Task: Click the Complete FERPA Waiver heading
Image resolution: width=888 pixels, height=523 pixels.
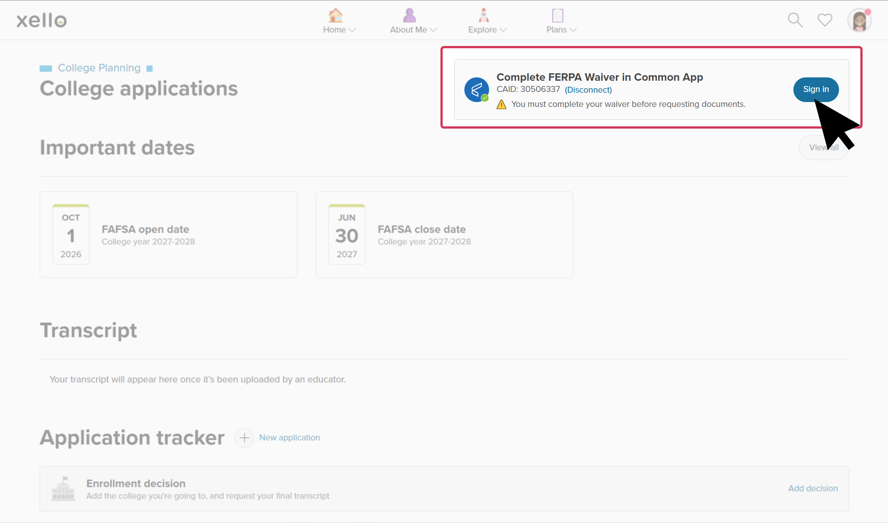Action: pyautogui.click(x=599, y=77)
